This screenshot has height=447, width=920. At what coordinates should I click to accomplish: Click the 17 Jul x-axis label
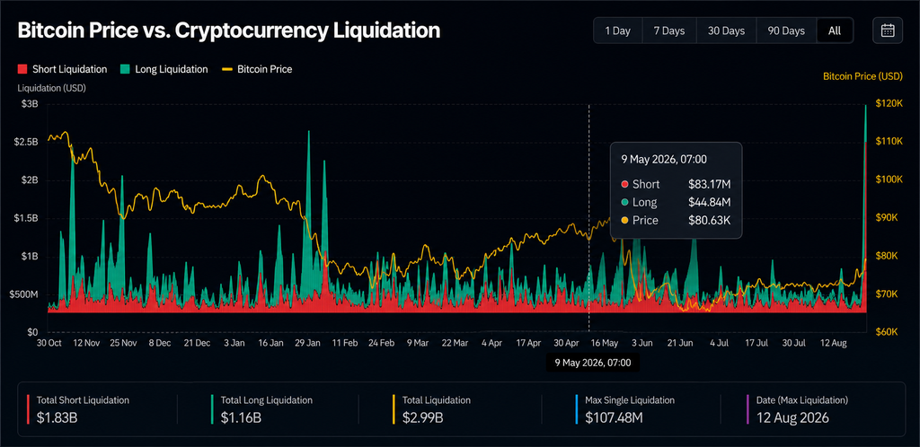click(x=756, y=343)
